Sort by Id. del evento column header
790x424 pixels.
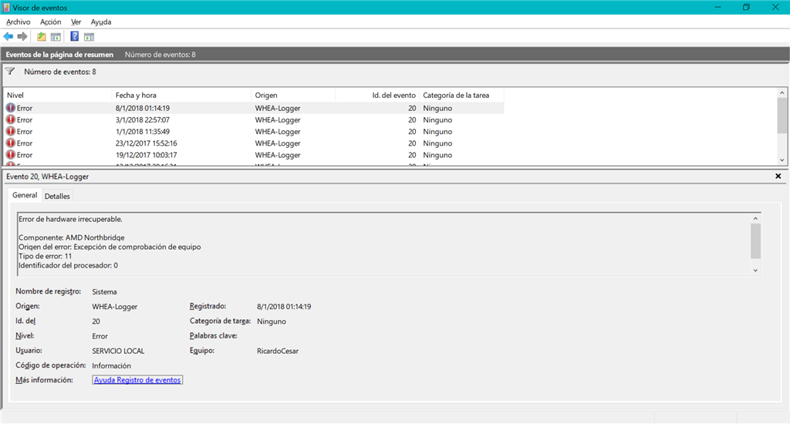(377, 95)
